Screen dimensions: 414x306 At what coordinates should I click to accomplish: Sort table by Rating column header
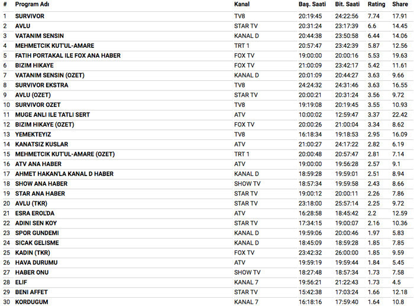point(376,4)
